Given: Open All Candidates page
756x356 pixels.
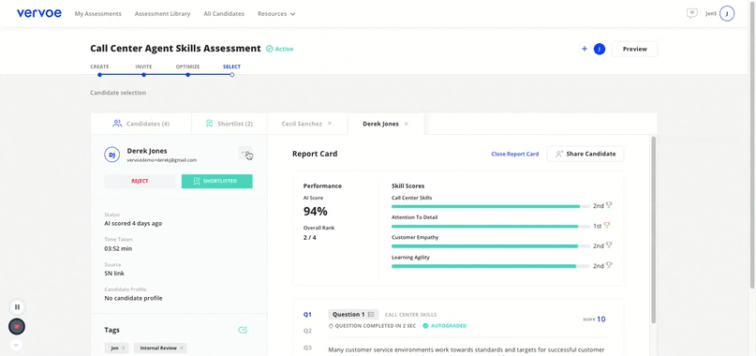Looking at the screenshot, I should (x=224, y=14).
